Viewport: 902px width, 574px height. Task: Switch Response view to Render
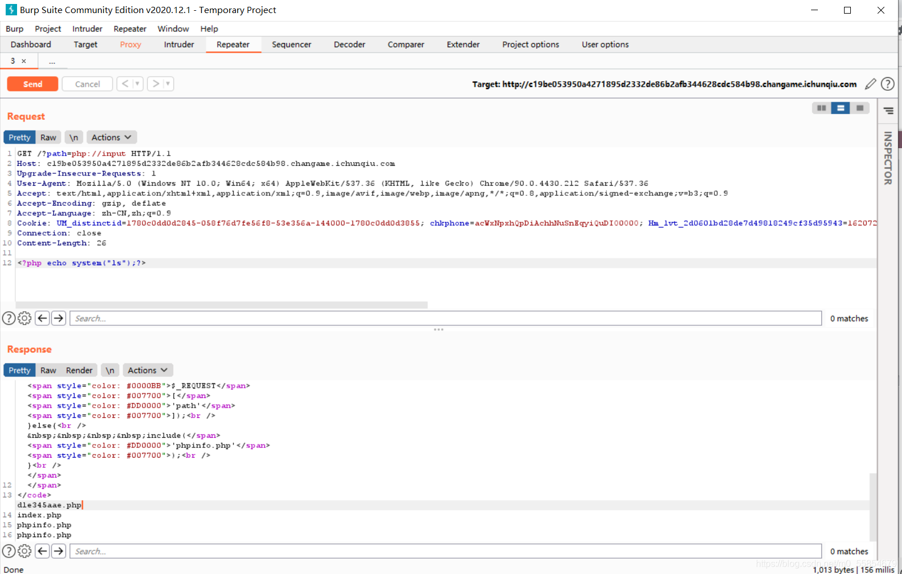pyautogui.click(x=79, y=370)
